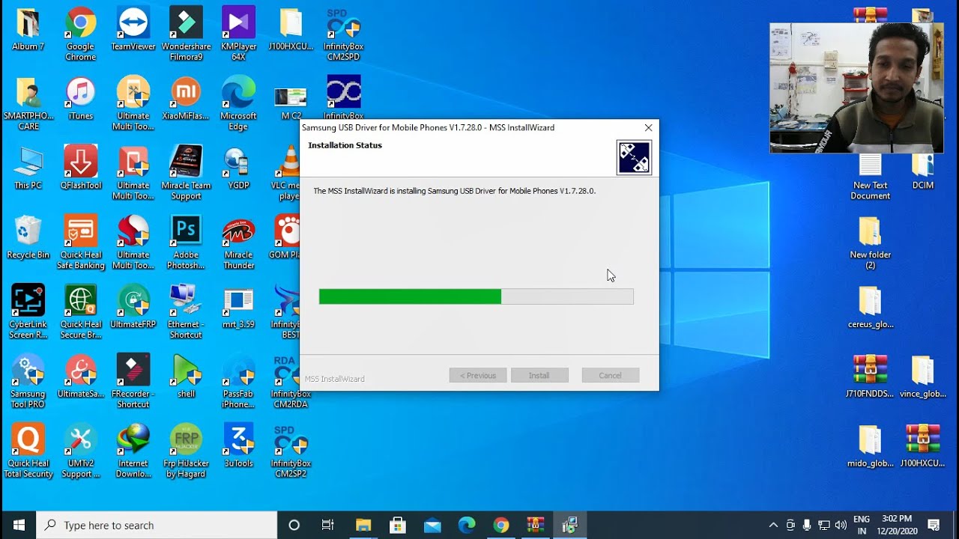Select Frp HiJacker by Hagard icon
This screenshot has width=959, height=539.
(x=186, y=451)
